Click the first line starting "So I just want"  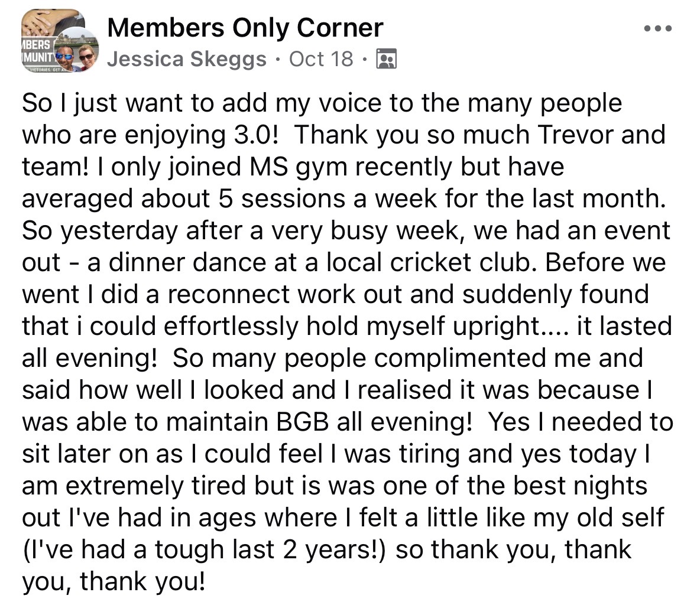pyautogui.click(x=322, y=103)
